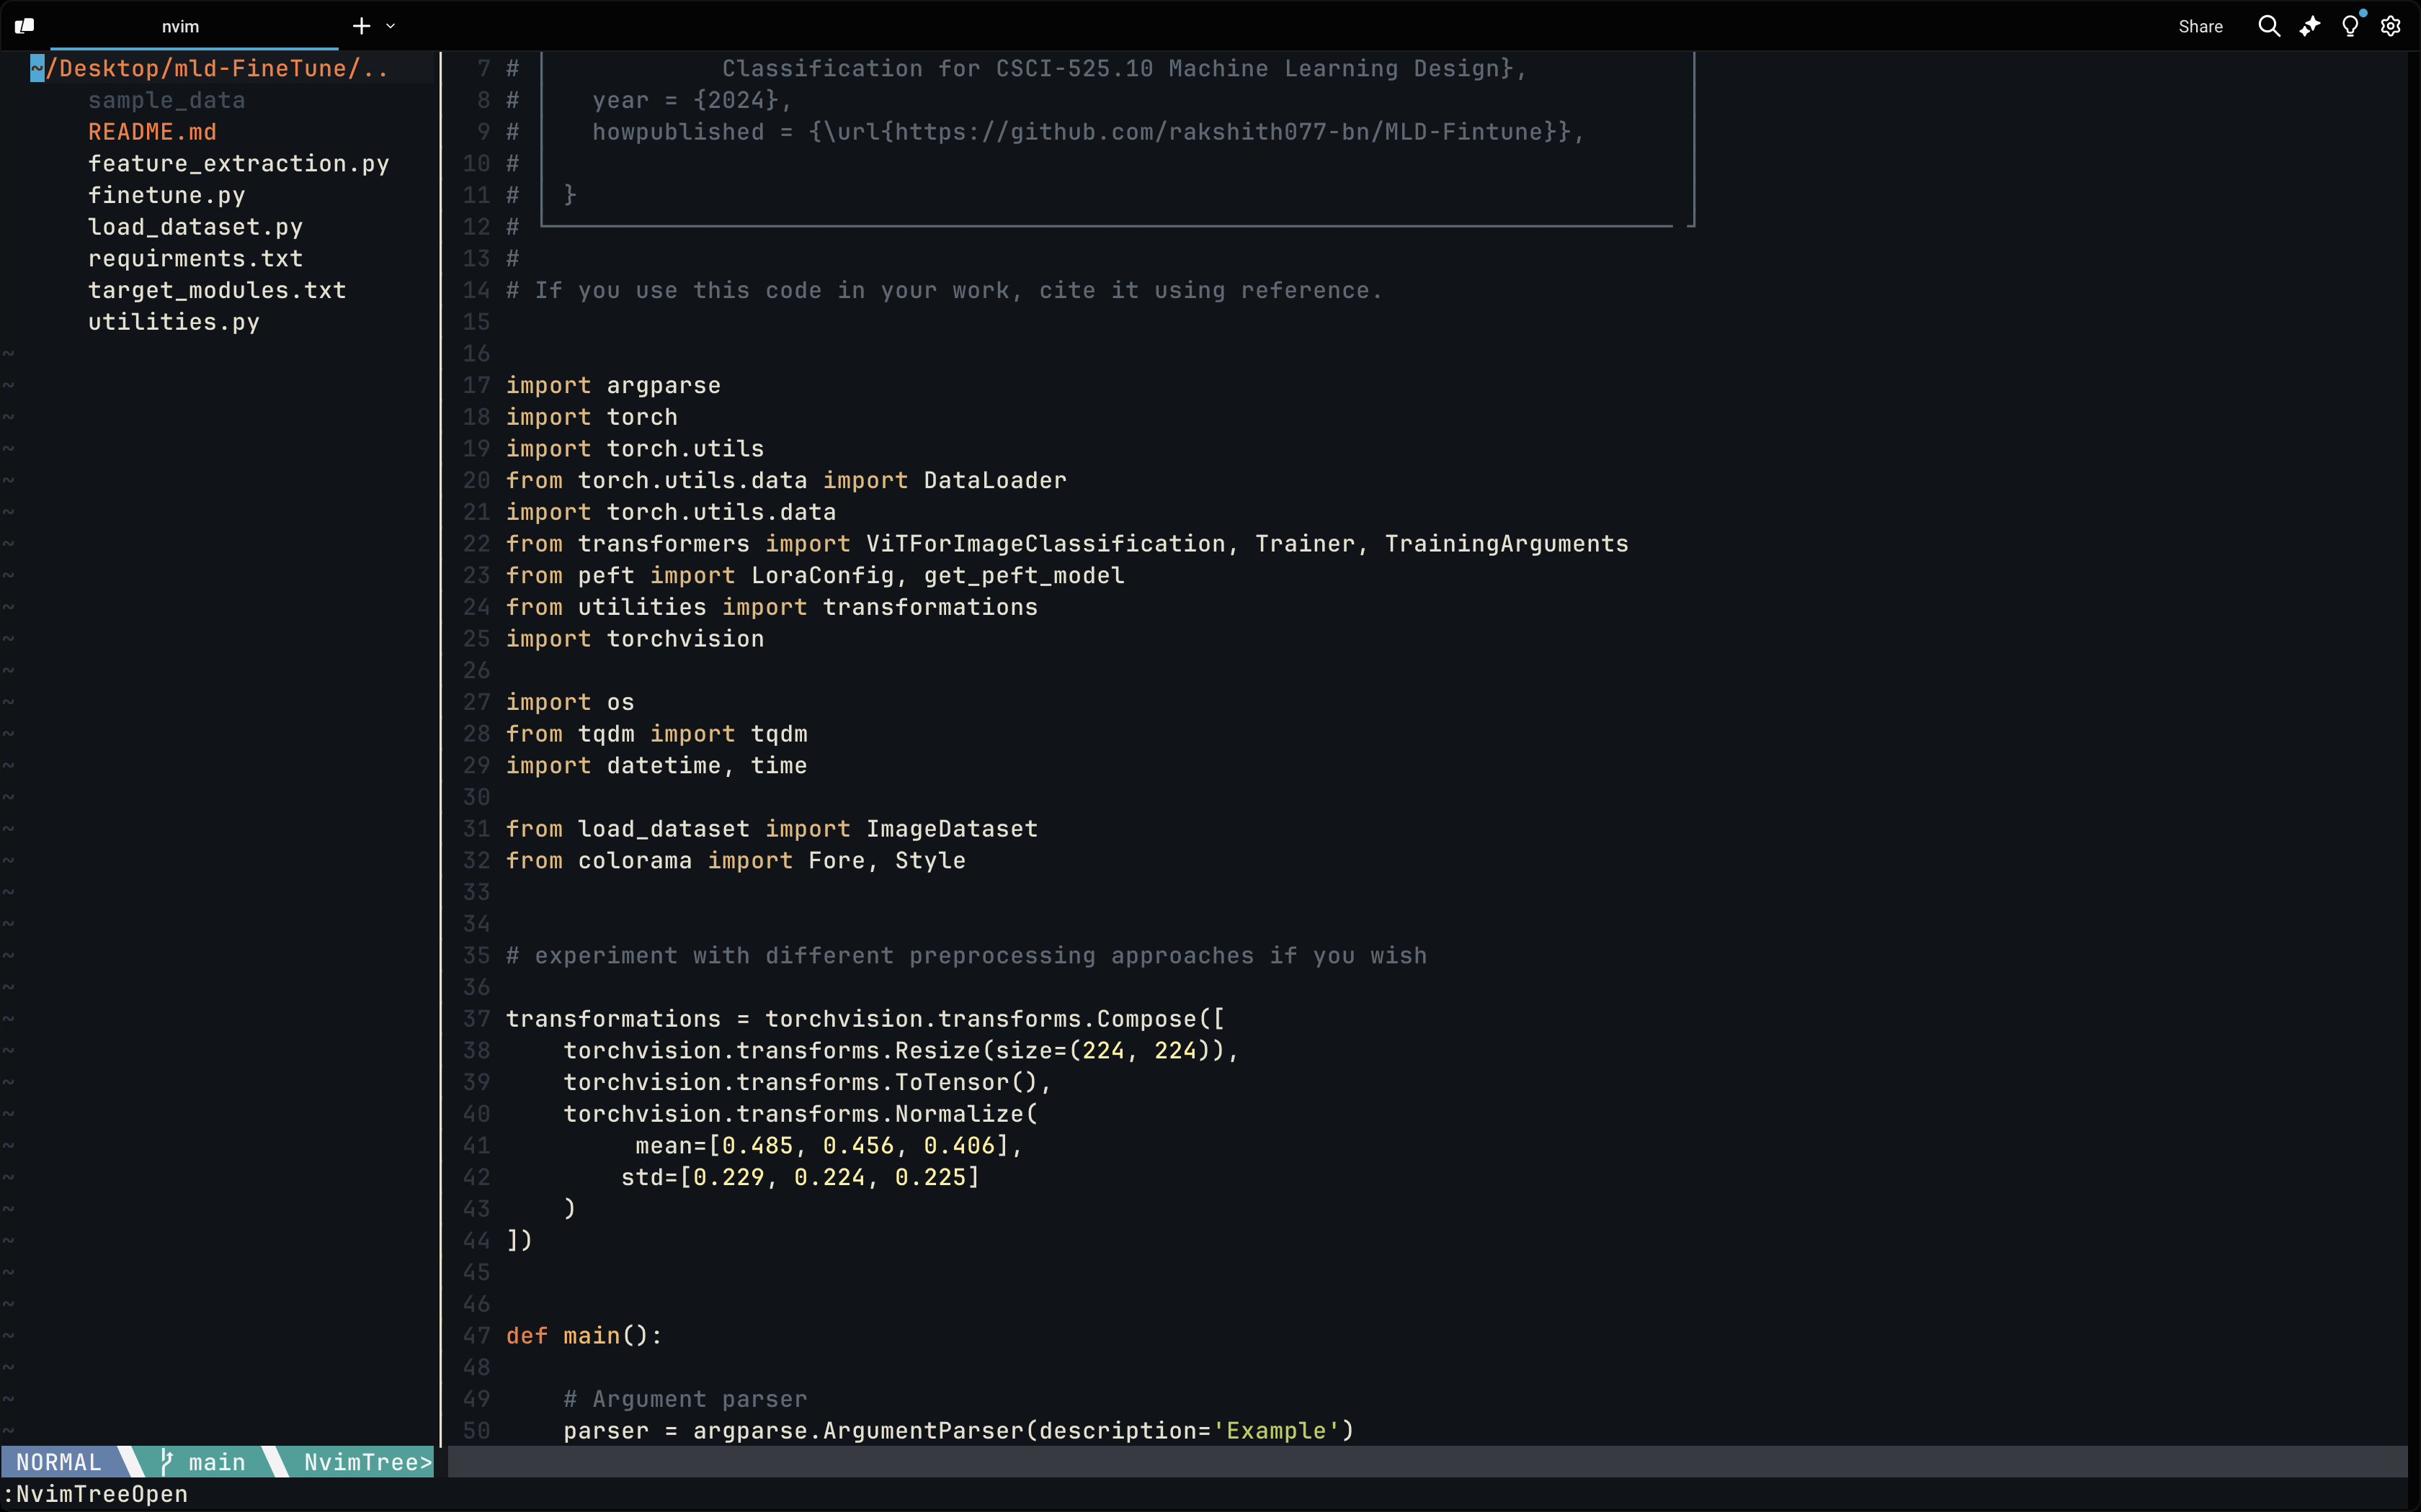Click 'DataLoader' on line 20
This screenshot has width=2421, height=1512.
pos(995,480)
